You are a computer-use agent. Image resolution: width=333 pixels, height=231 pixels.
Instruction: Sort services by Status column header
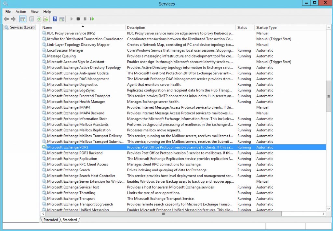click(245, 28)
